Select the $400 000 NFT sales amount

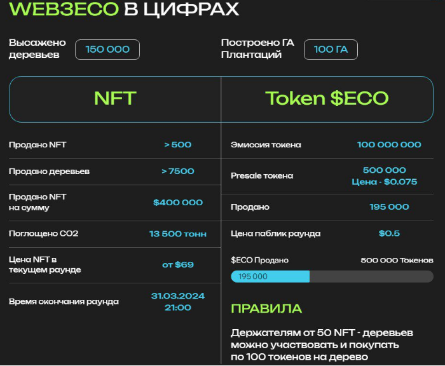pos(177,203)
